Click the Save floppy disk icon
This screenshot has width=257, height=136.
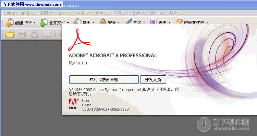34,34
